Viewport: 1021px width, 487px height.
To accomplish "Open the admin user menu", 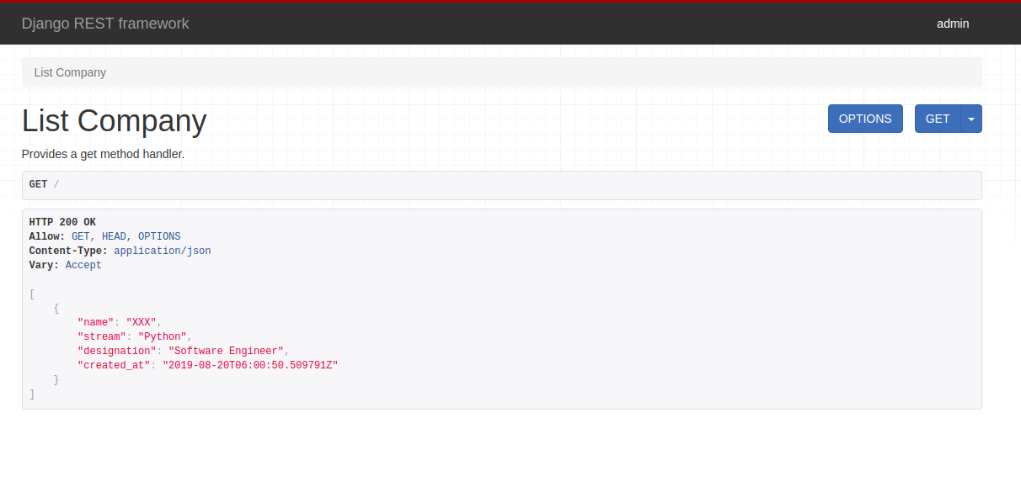I will point(953,24).
